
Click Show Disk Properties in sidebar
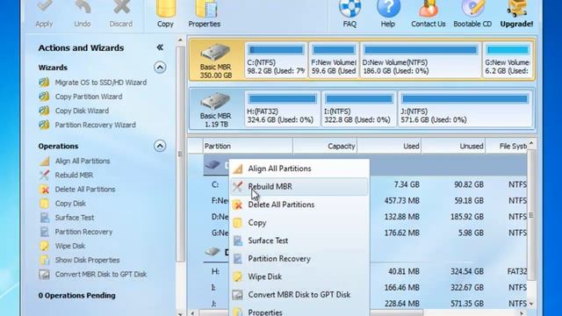click(79, 260)
